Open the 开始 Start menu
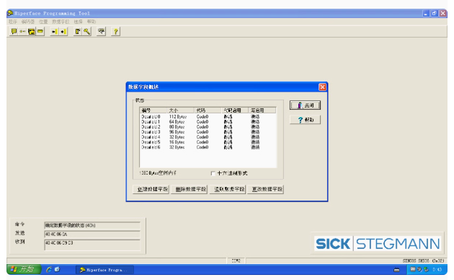Screen dimensions: 454x280 click(24, 270)
